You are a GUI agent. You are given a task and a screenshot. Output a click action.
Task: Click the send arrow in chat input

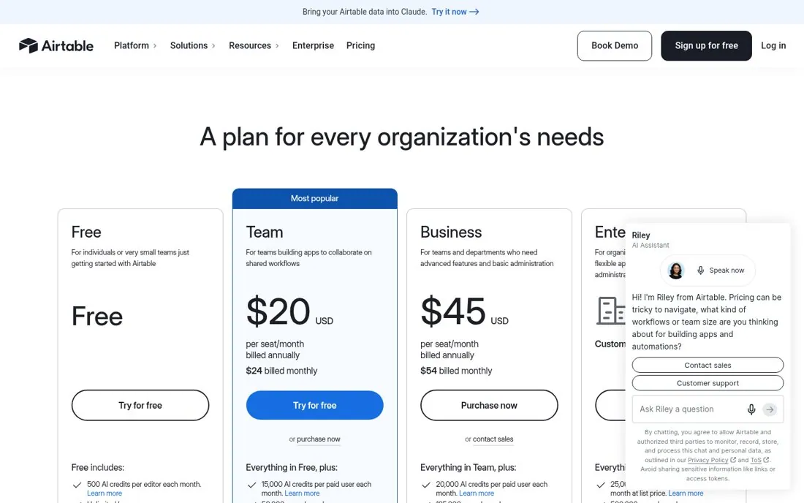click(x=770, y=409)
